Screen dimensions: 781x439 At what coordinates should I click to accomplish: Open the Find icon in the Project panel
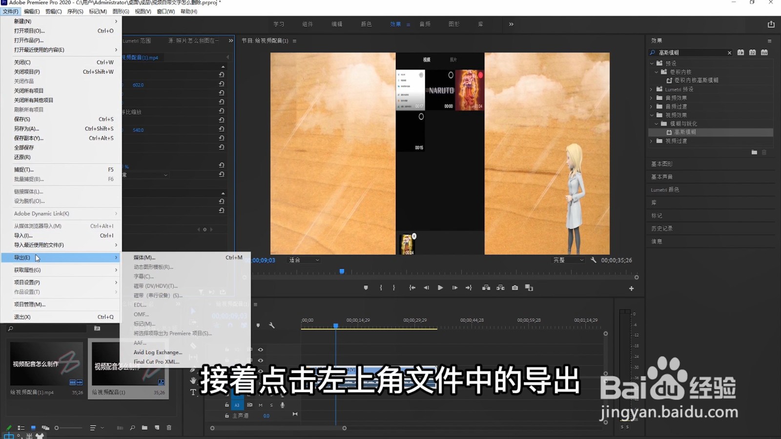click(132, 428)
